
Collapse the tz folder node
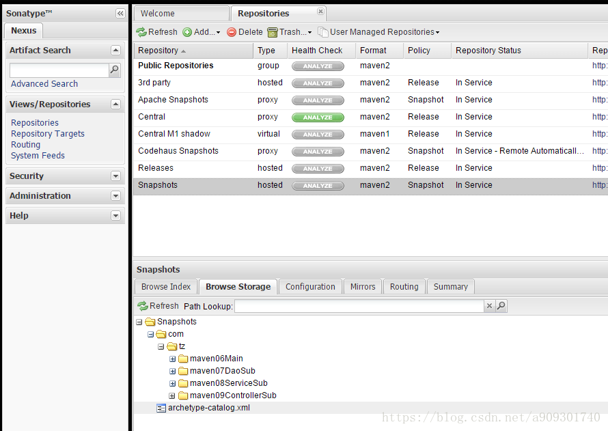coord(161,347)
